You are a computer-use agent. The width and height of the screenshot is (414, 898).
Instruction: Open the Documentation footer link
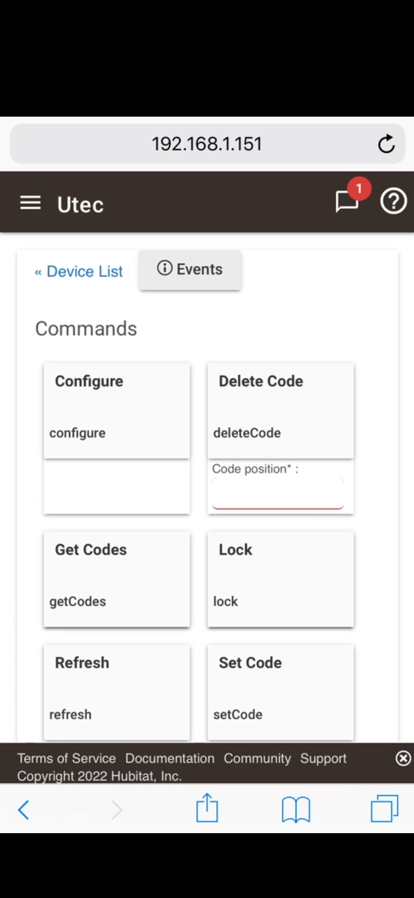point(170,758)
